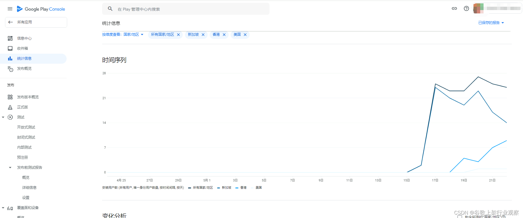Open the 国家/地区 dimension dropdown
Image resolution: width=523 pixels, height=218 pixels.
click(133, 34)
